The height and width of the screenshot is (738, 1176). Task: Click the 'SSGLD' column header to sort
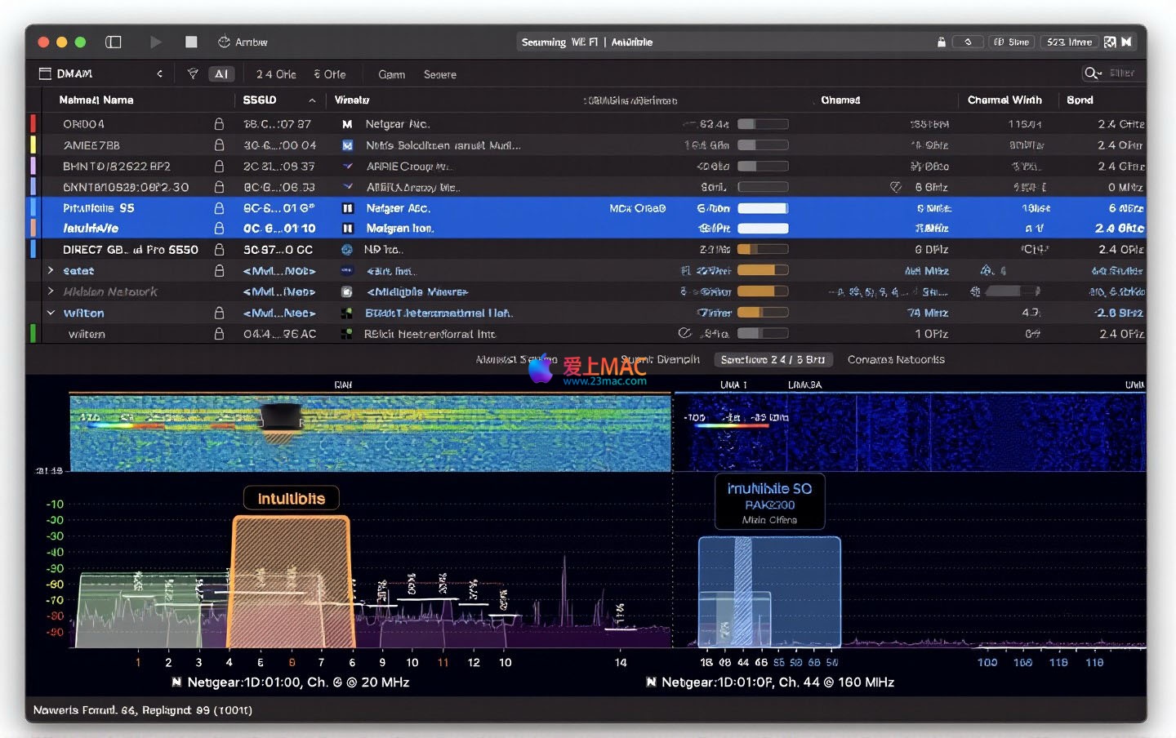click(x=260, y=100)
